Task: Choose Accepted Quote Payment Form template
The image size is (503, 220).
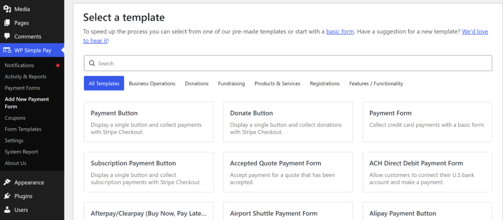Action: point(288,172)
